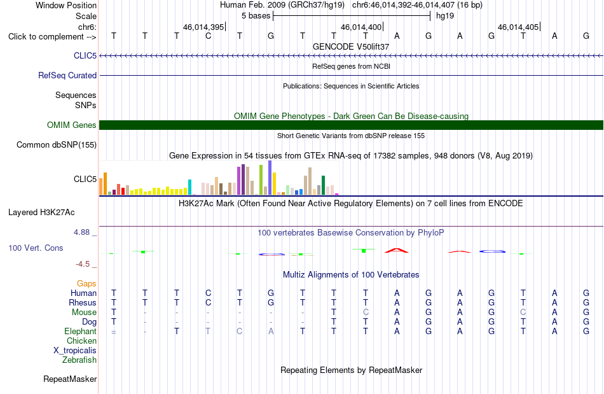Click the 100 Vert. Cons track label

(36, 248)
